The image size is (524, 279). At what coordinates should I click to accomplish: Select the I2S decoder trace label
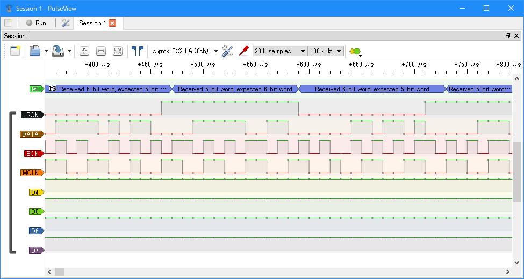click(37, 89)
